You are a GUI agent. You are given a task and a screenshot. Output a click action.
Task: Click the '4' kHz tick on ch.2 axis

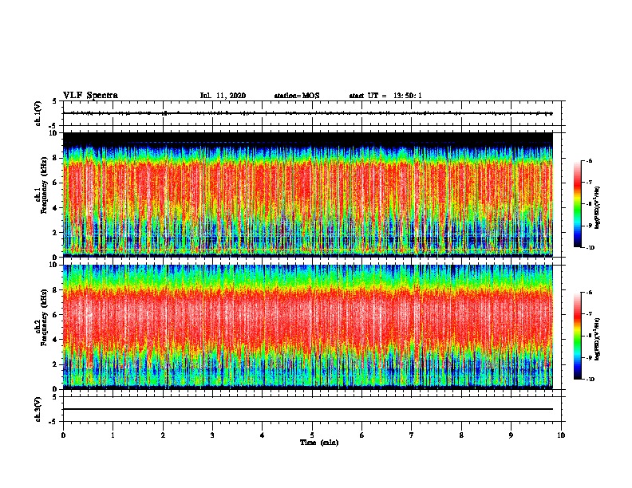(x=55, y=340)
